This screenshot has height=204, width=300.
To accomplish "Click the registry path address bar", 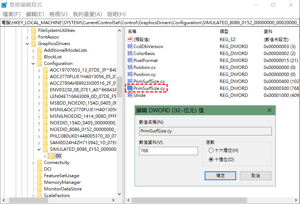I will 150,23.
